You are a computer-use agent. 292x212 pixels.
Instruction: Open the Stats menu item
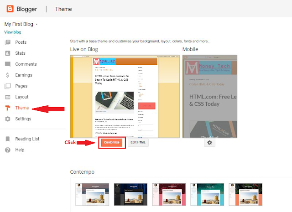tap(20, 53)
